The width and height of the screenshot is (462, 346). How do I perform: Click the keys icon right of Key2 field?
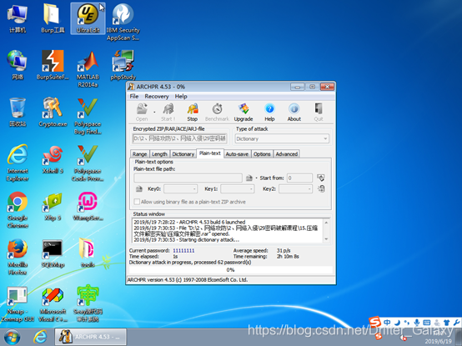tap(321, 188)
